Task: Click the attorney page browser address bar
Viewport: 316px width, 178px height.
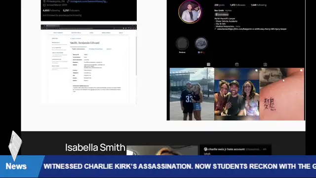Action: (x=84, y=28)
